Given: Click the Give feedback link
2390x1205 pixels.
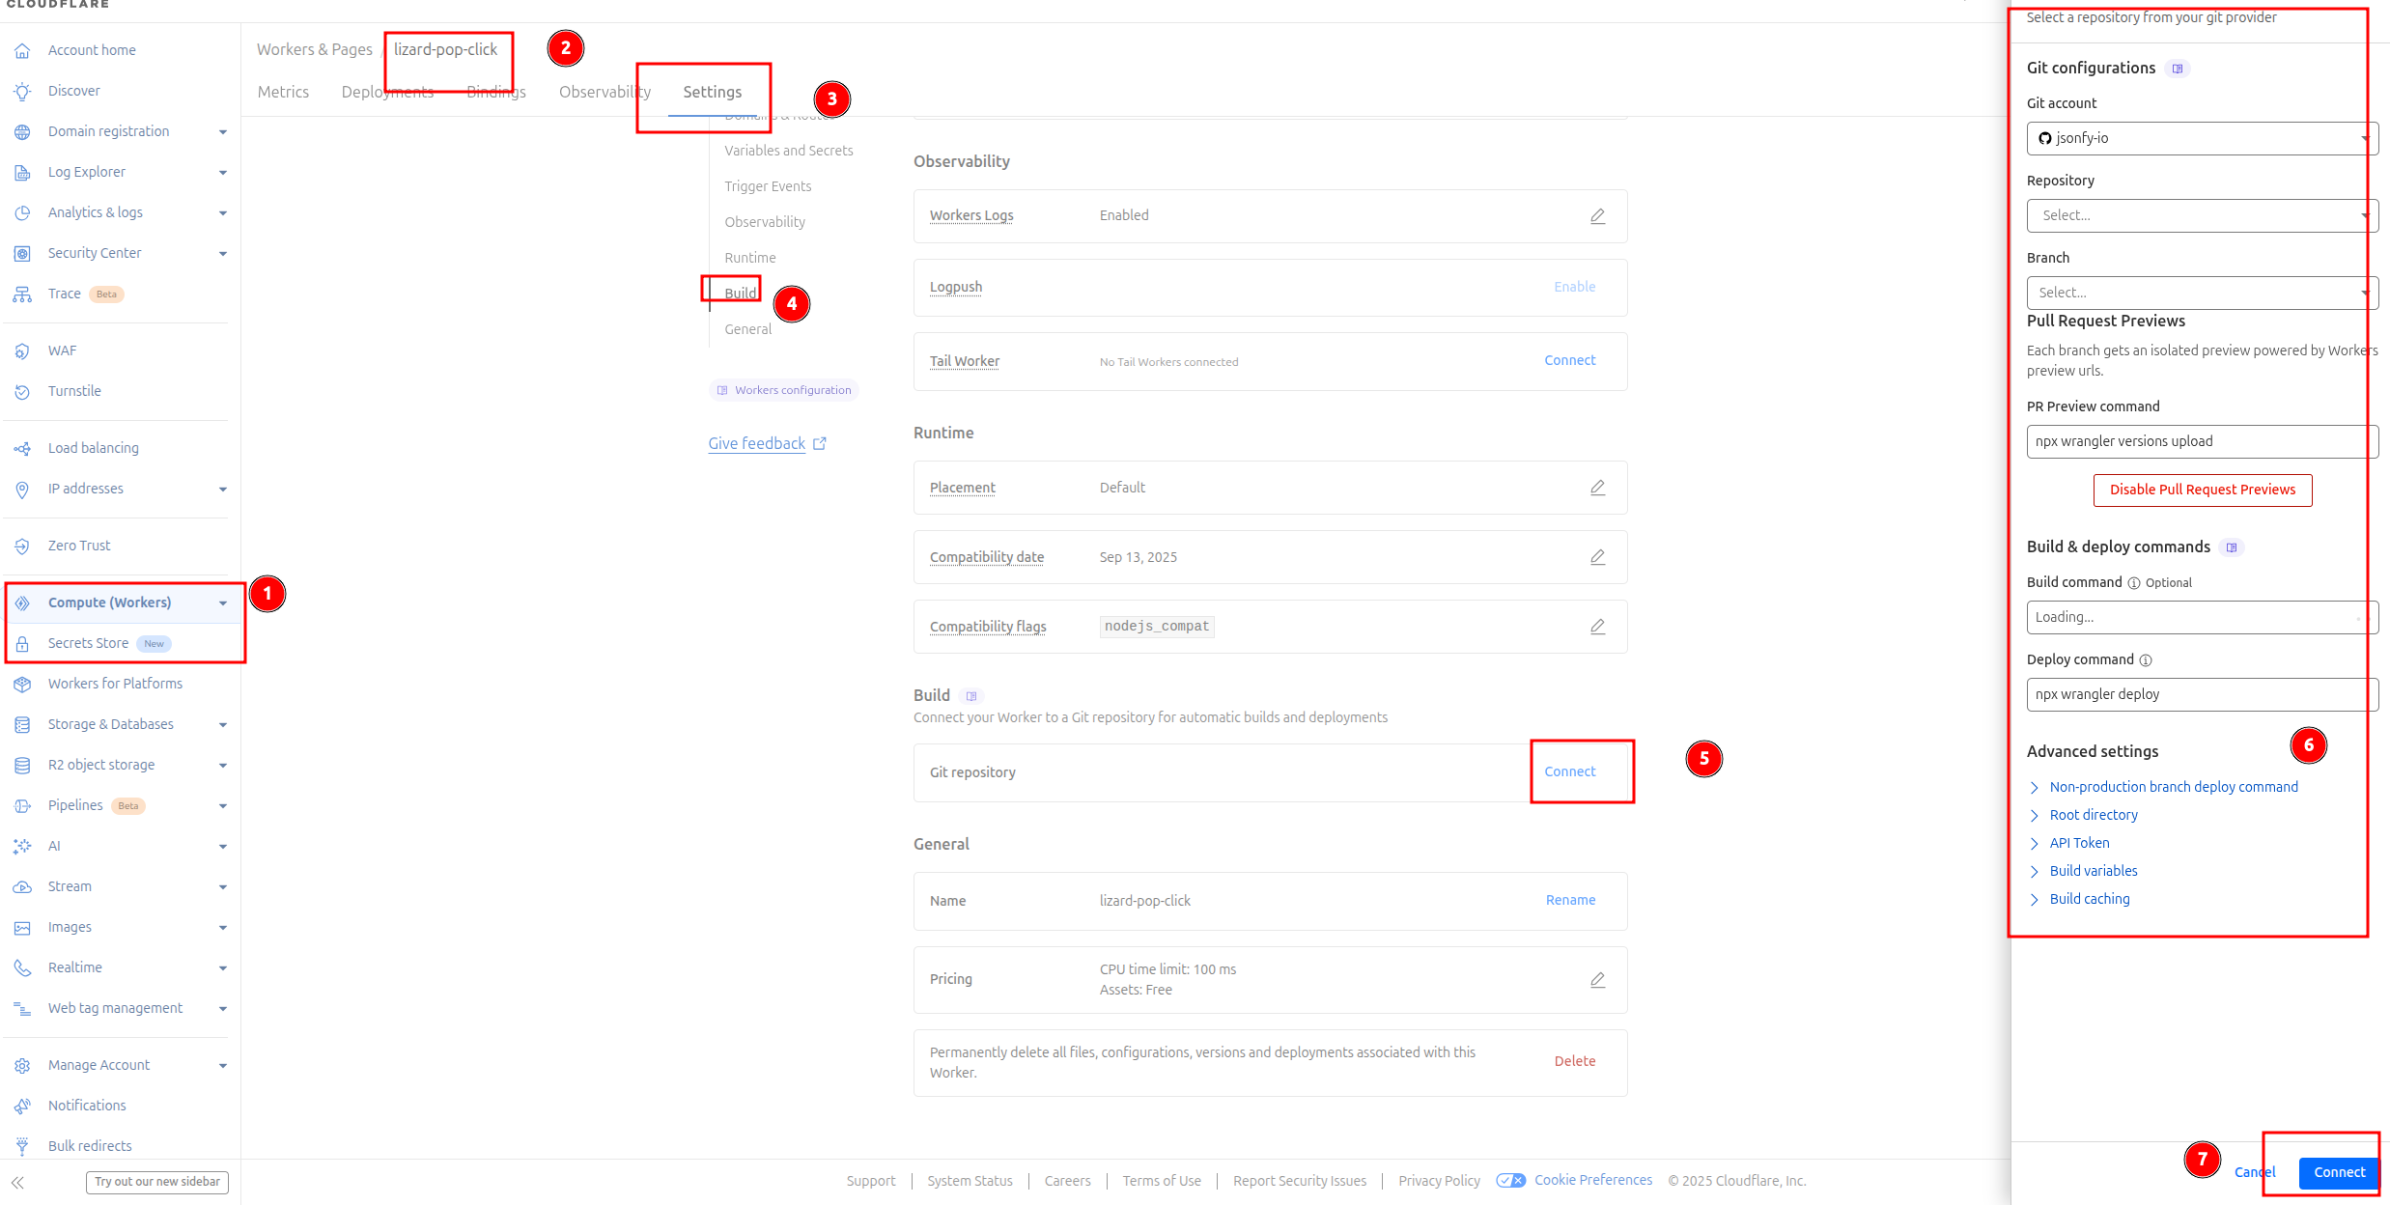Looking at the screenshot, I should (x=756, y=443).
